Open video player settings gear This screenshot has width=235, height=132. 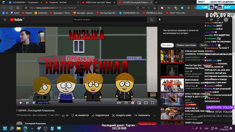pyautogui.click(x=133, y=103)
